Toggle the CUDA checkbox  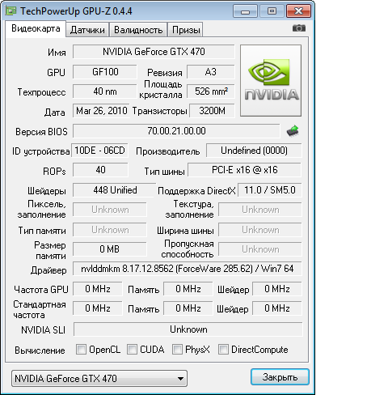click(x=132, y=349)
